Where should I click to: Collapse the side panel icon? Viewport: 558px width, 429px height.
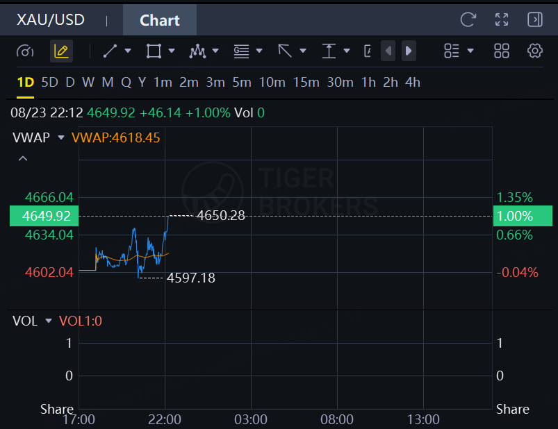[x=535, y=19]
